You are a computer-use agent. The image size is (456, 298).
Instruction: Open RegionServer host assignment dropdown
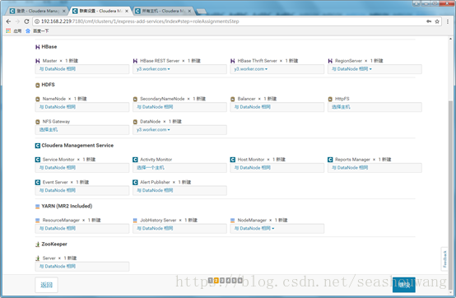point(351,69)
